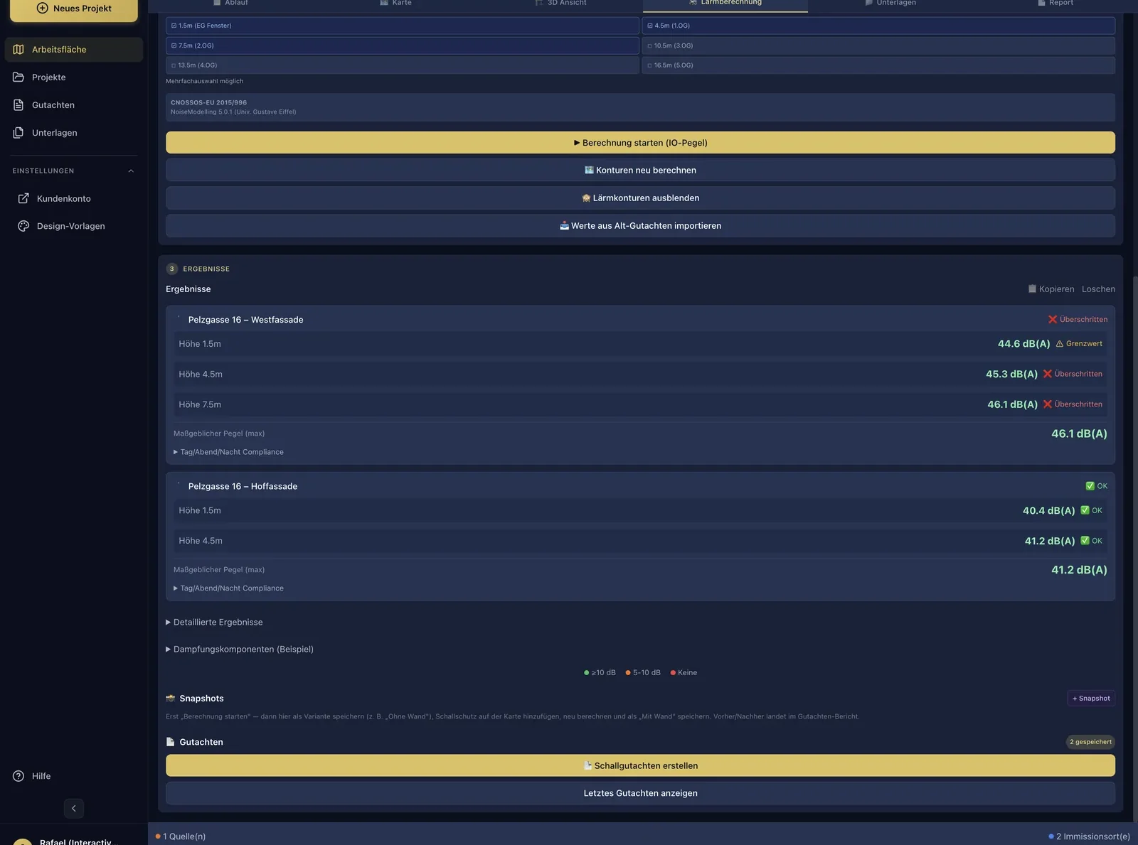Collapse the Einstellungen section chevron

pyautogui.click(x=131, y=171)
